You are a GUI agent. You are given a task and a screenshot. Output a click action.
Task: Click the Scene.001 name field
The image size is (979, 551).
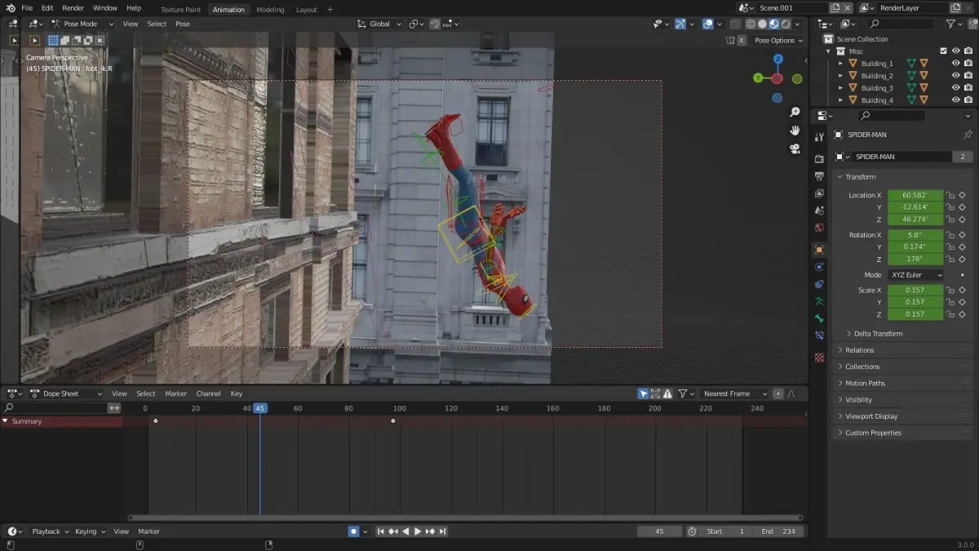pyautogui.click(x=791, y=7)
